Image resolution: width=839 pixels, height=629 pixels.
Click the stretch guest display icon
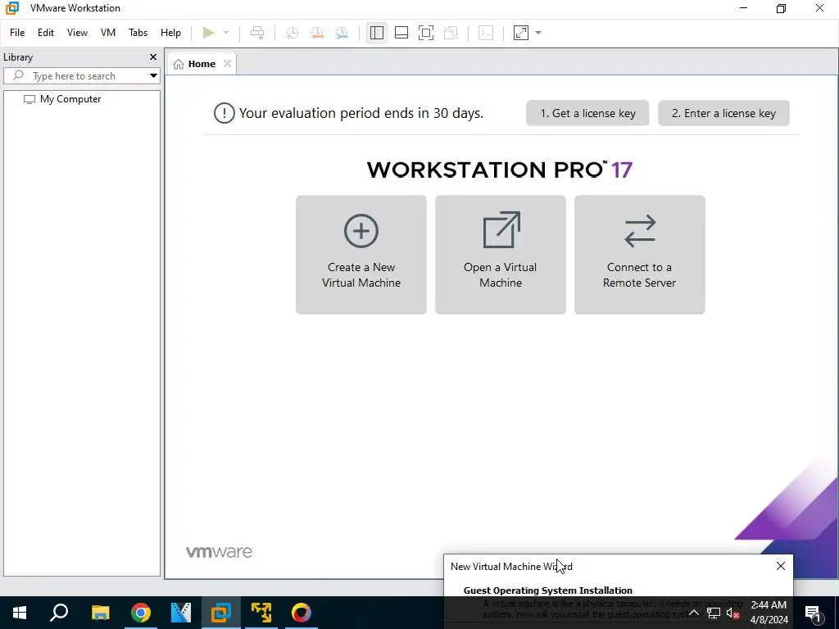coord(520,33)
